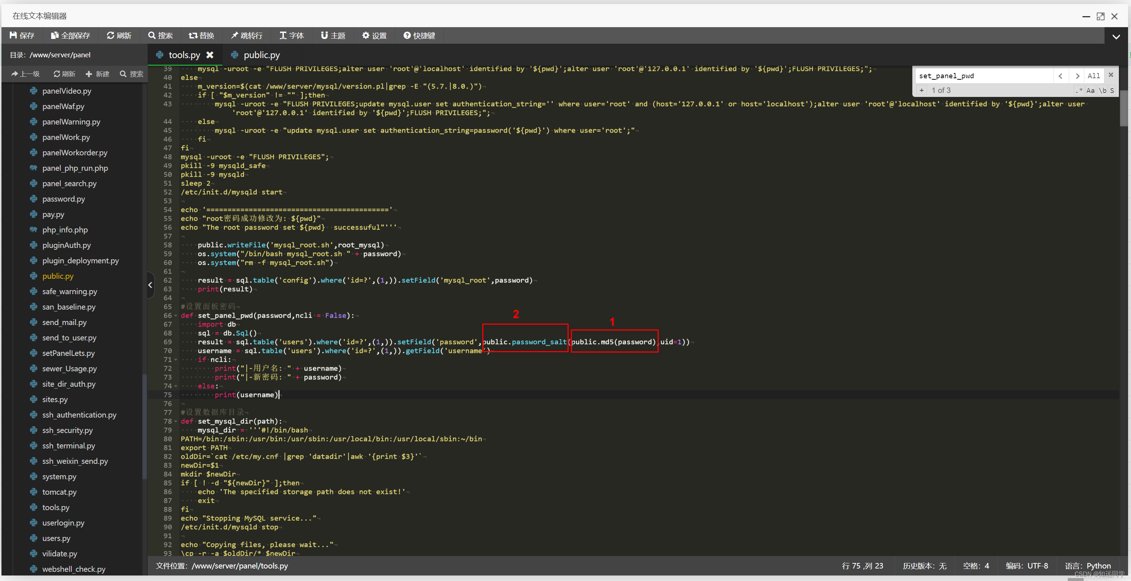
Task: Open the 主题 (theme) selector
Action: (333, 35)
